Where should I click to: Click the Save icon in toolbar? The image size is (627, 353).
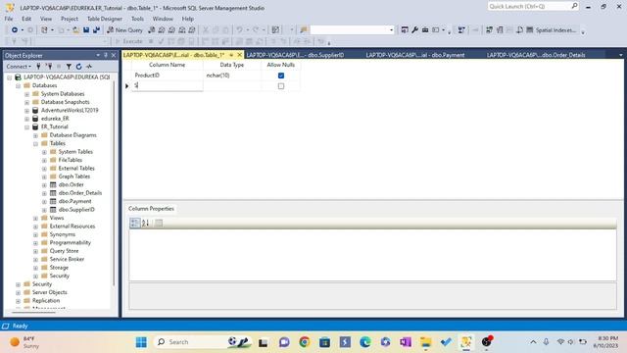[86, 30]
